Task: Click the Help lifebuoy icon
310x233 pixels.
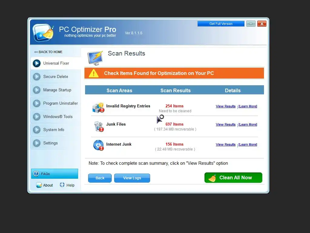Action: [x=62, y=185]
